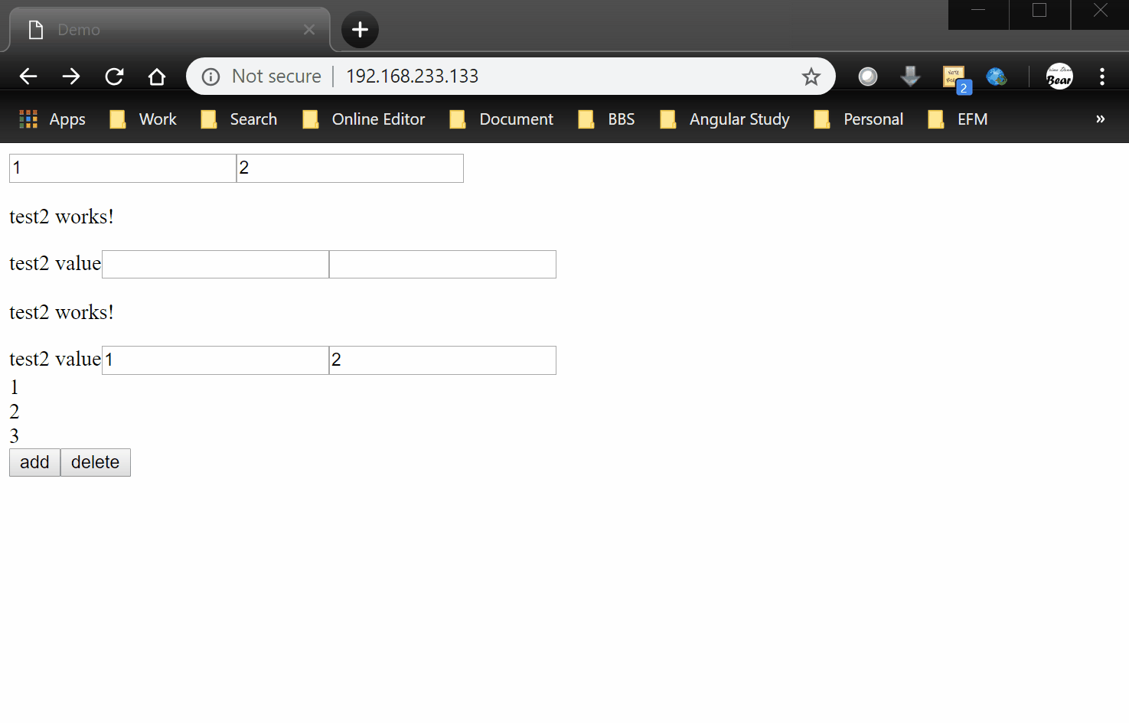
Task: Open the BBS bookmark folder
Action: [x=607, y=119]
